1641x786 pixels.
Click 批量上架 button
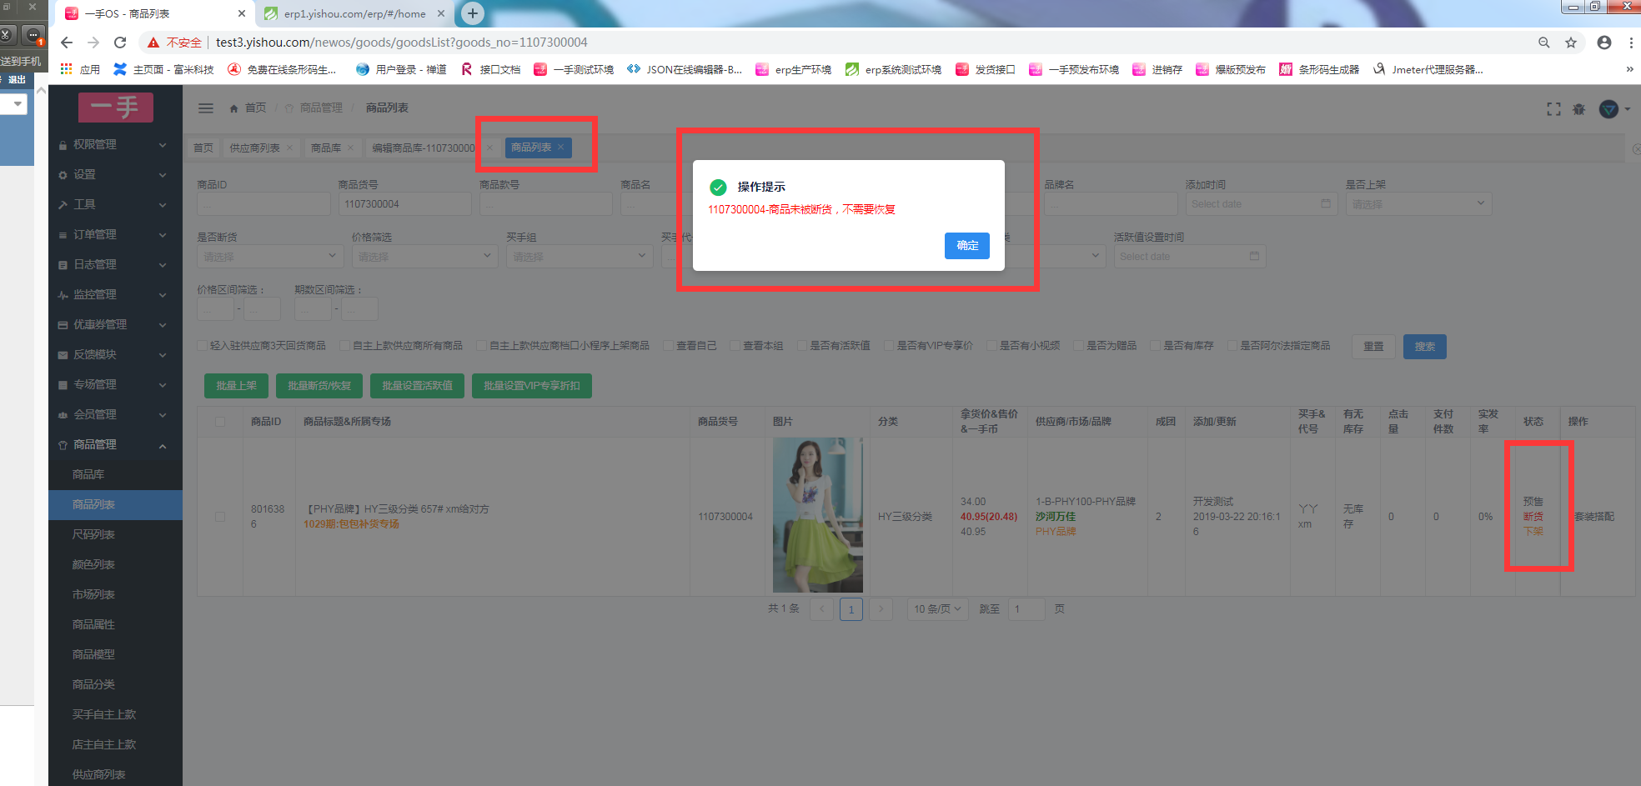237,386
